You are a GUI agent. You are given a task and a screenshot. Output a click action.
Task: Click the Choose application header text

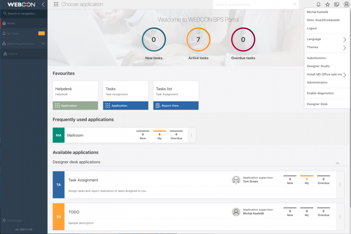[82, 4]
